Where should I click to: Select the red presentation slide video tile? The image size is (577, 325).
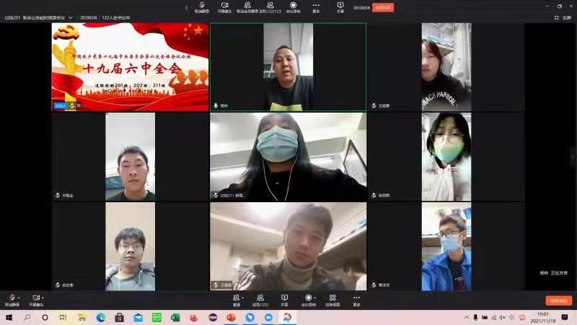click(130, 66)
